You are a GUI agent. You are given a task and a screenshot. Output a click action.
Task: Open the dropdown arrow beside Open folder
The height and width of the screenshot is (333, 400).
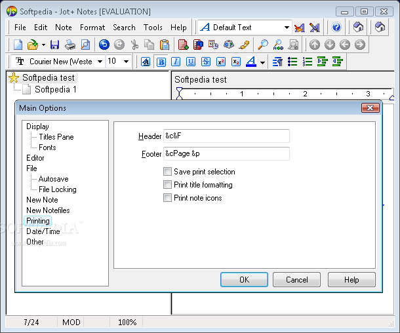click(43, 45)
